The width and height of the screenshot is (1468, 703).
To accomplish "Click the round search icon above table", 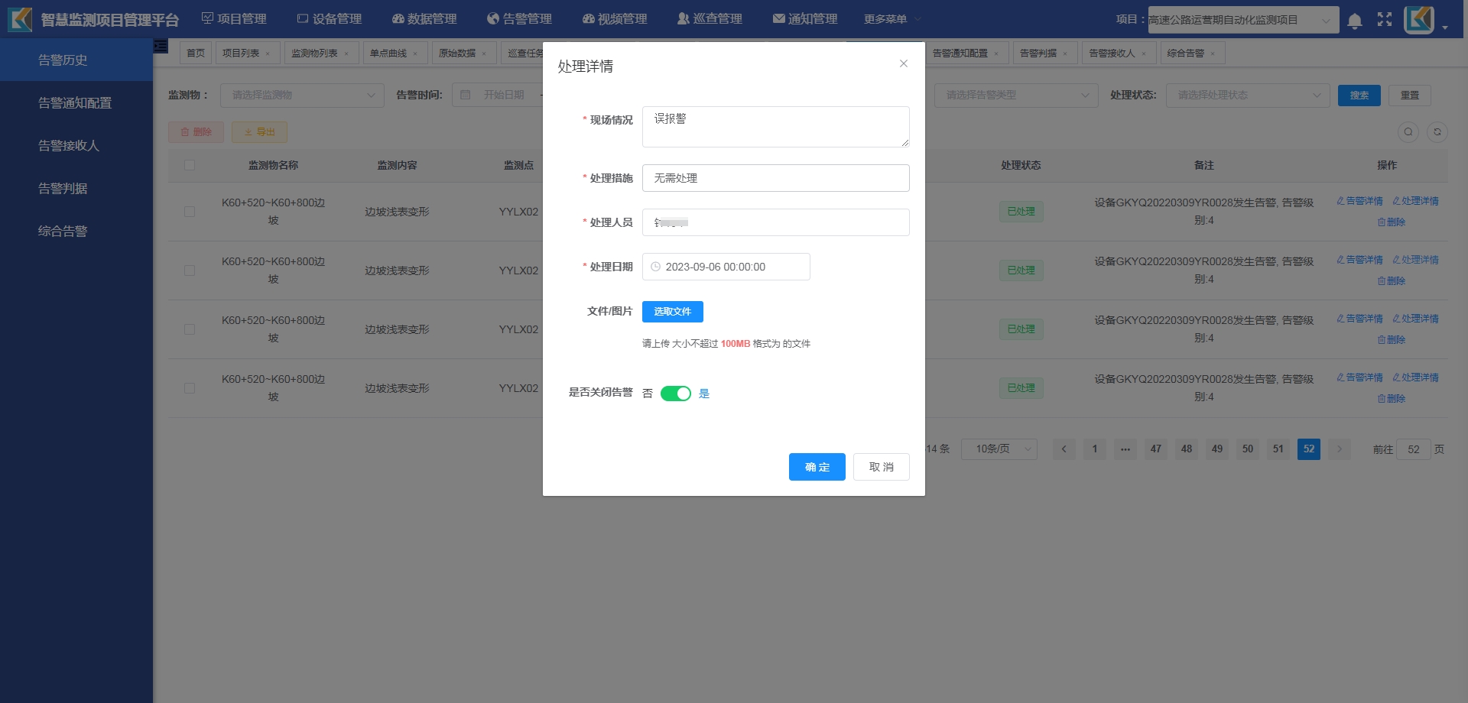I will pos(1408,132).
